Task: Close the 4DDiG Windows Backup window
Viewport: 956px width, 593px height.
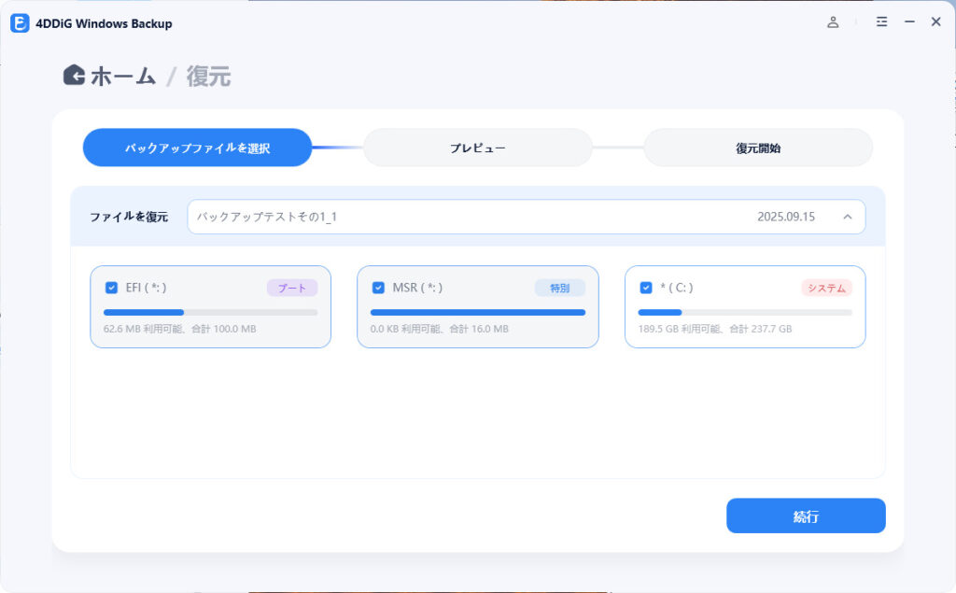Action: coord(935,22)
